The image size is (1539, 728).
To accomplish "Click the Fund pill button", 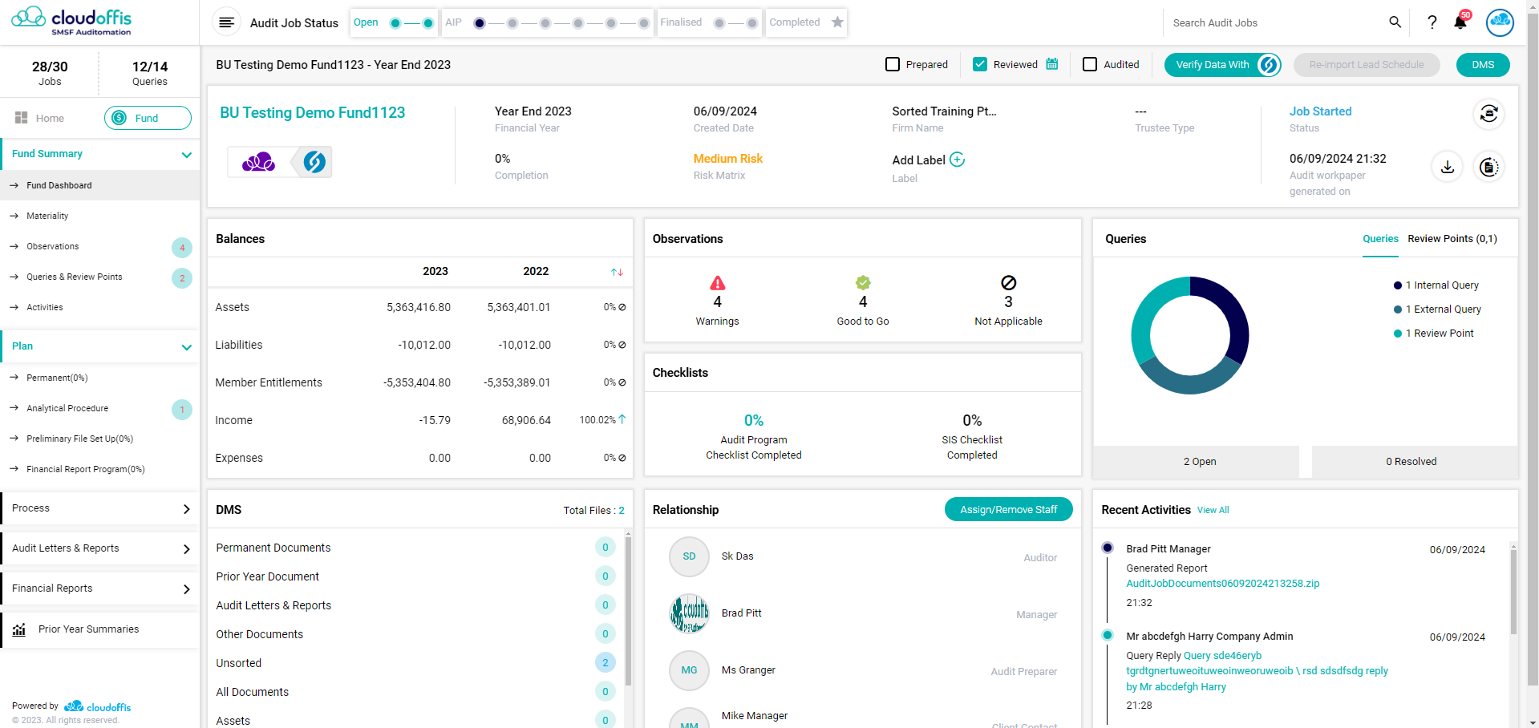I will click(148, 118).
